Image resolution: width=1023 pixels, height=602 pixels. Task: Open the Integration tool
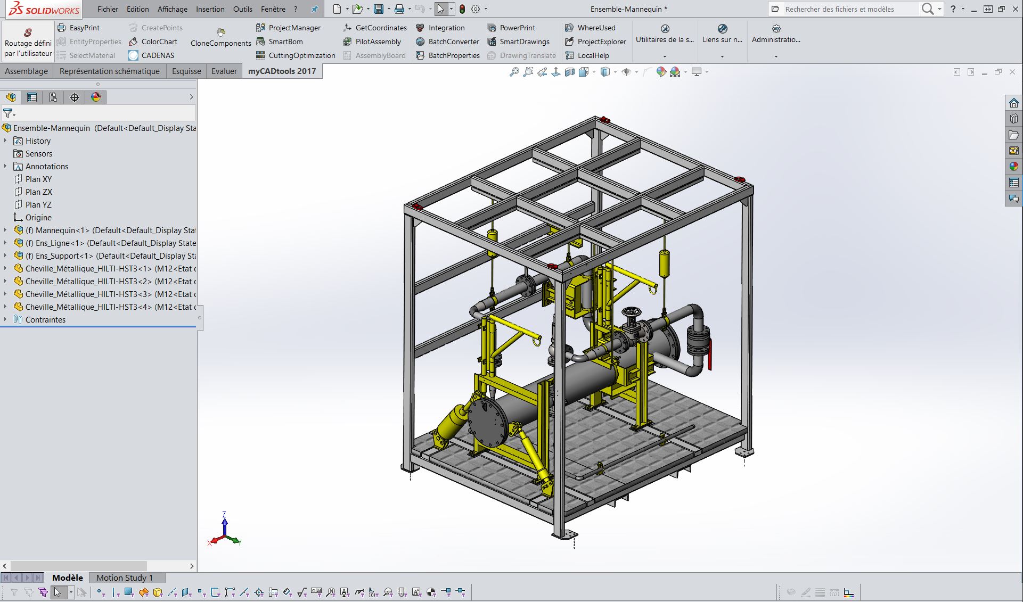(x=440, y=28)
